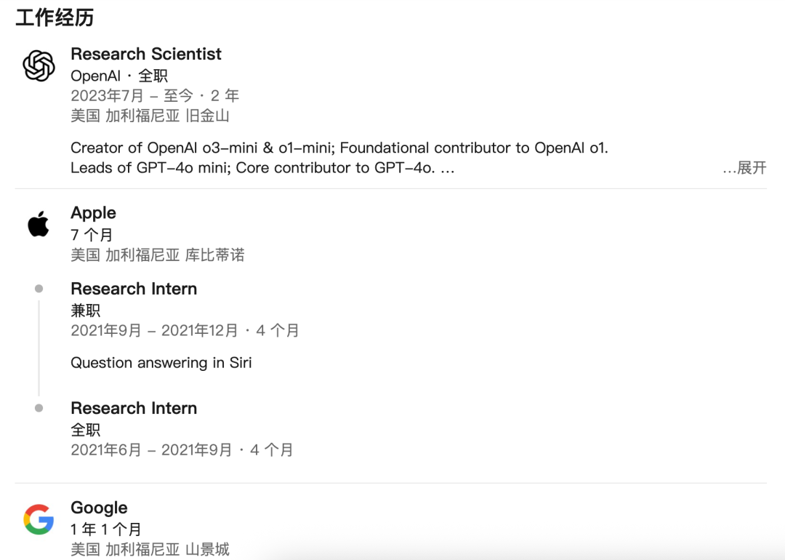Click the timeline dot beside 兼职 Research Intern
This screenshot has width=785, height=560.
39,287
